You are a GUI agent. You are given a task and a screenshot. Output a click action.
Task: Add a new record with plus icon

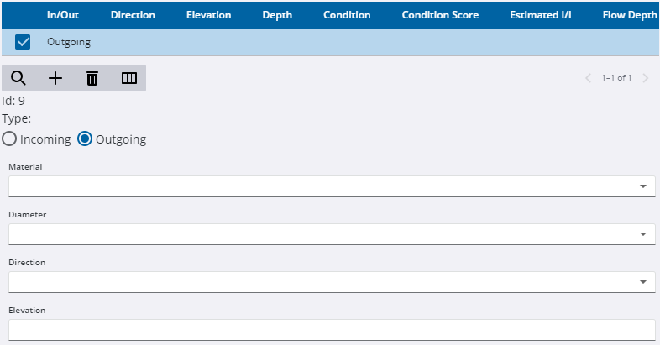55,78
